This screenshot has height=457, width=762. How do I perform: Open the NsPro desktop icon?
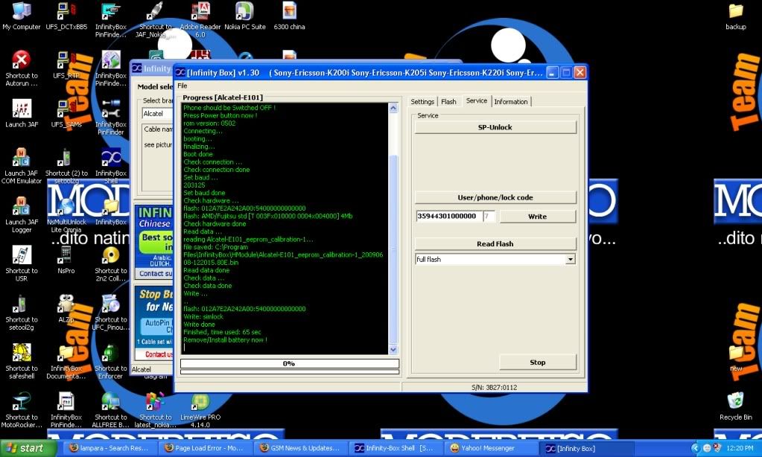coord(66,255)
